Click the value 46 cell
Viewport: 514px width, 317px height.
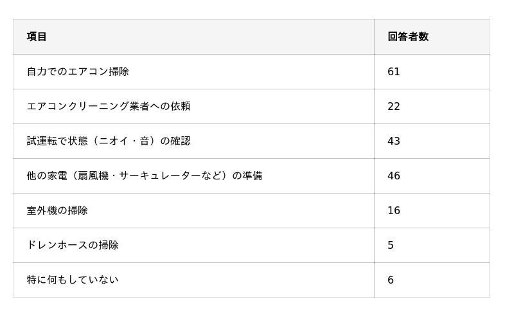click(x=394, y=176)
